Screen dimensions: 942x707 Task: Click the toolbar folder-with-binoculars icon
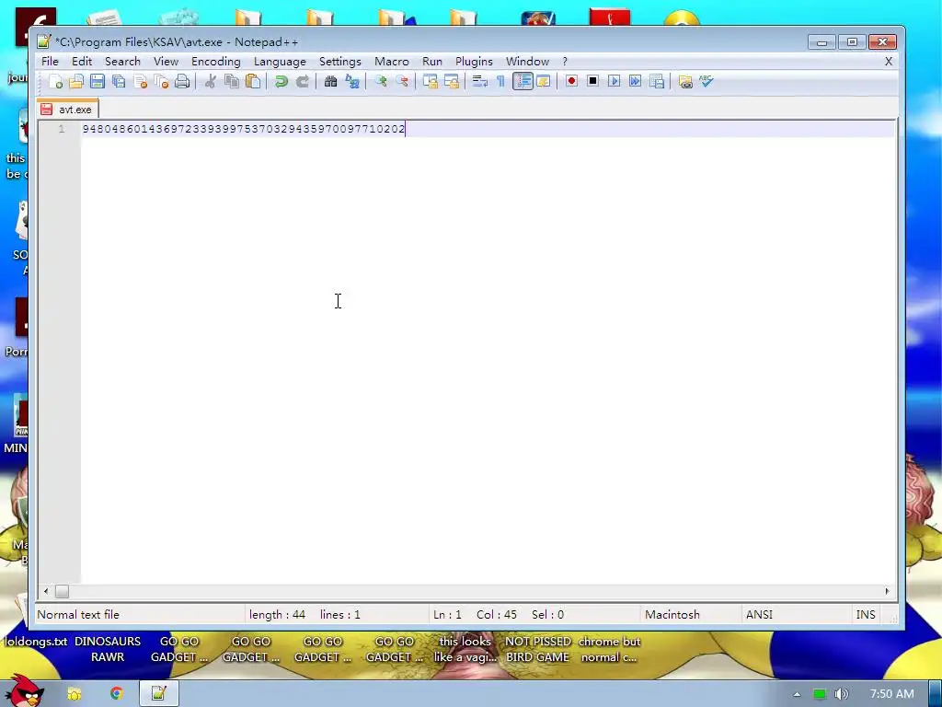pos(684,81)
